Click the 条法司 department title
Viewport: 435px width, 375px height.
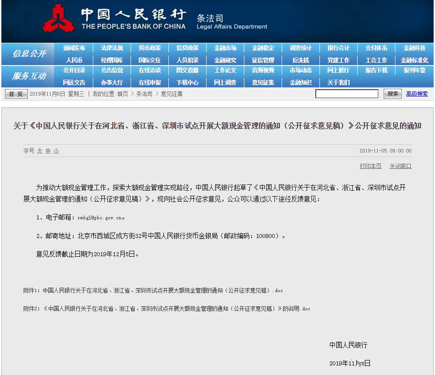click(210, 18)
